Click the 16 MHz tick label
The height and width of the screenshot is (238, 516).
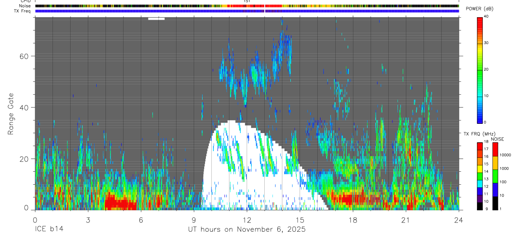pos(486,157)
